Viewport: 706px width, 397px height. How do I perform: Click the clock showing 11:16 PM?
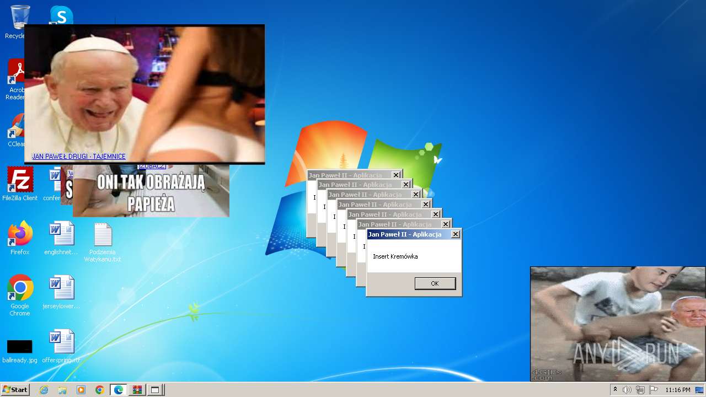click(678, 390)
